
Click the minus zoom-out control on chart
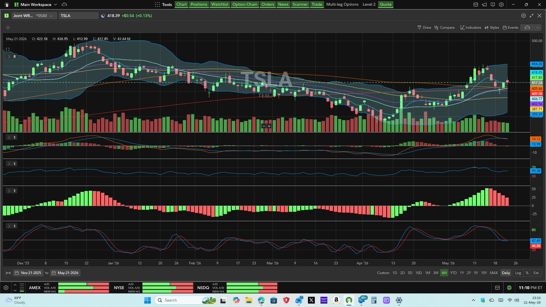coord(264,126)
